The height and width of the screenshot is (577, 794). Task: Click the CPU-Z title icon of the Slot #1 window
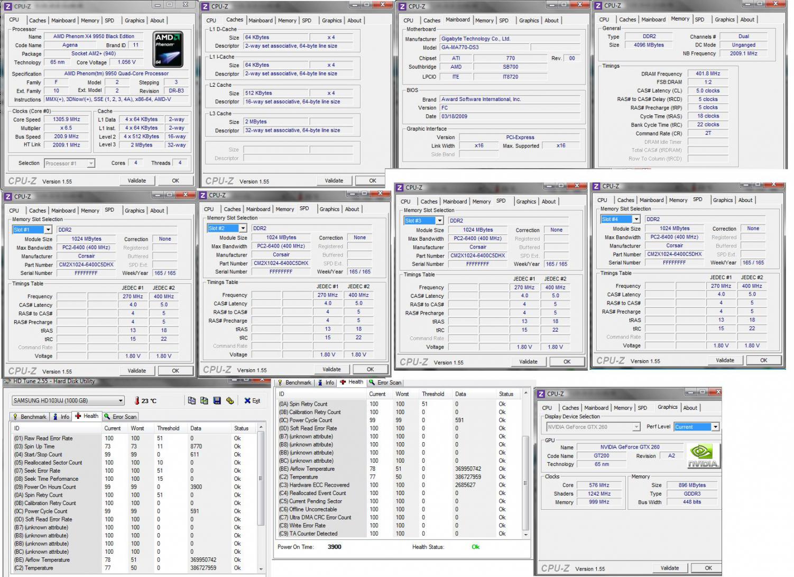coord(8,197)
